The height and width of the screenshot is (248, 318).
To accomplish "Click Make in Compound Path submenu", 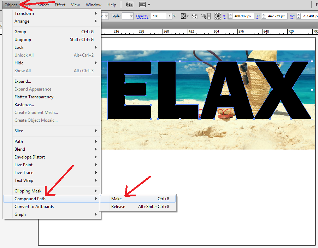I will [138, 198].
